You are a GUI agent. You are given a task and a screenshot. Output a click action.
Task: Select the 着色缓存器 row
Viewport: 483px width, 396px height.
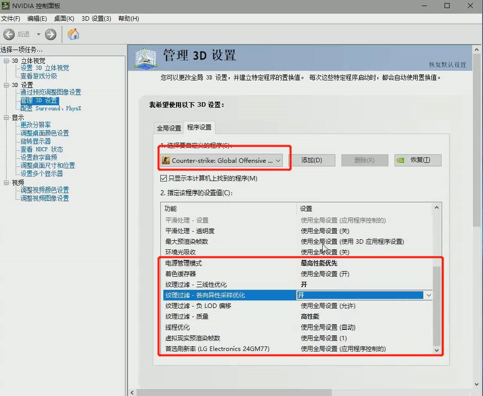pyautogui.click(x=297, y=274)
